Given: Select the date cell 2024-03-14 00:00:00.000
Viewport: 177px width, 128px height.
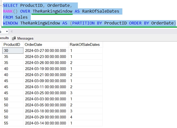Looking at the screenshot, I should [x=46, y=123].
